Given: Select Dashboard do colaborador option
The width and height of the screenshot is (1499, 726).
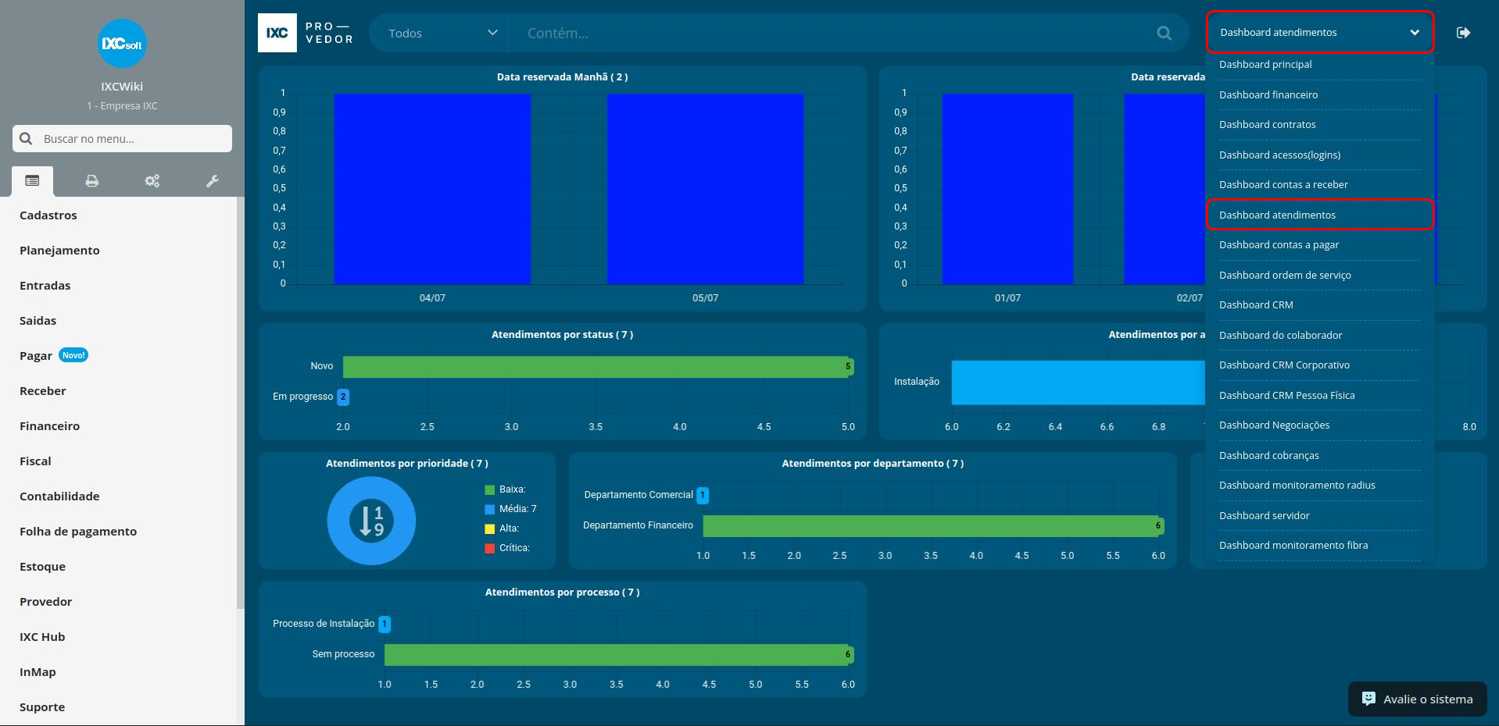Looking at the screenshot, I should pos(1320,335).
